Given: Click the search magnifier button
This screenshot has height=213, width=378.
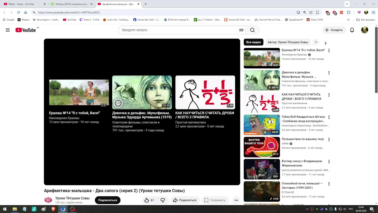Looking at the screenshot, I should (252, 30).
